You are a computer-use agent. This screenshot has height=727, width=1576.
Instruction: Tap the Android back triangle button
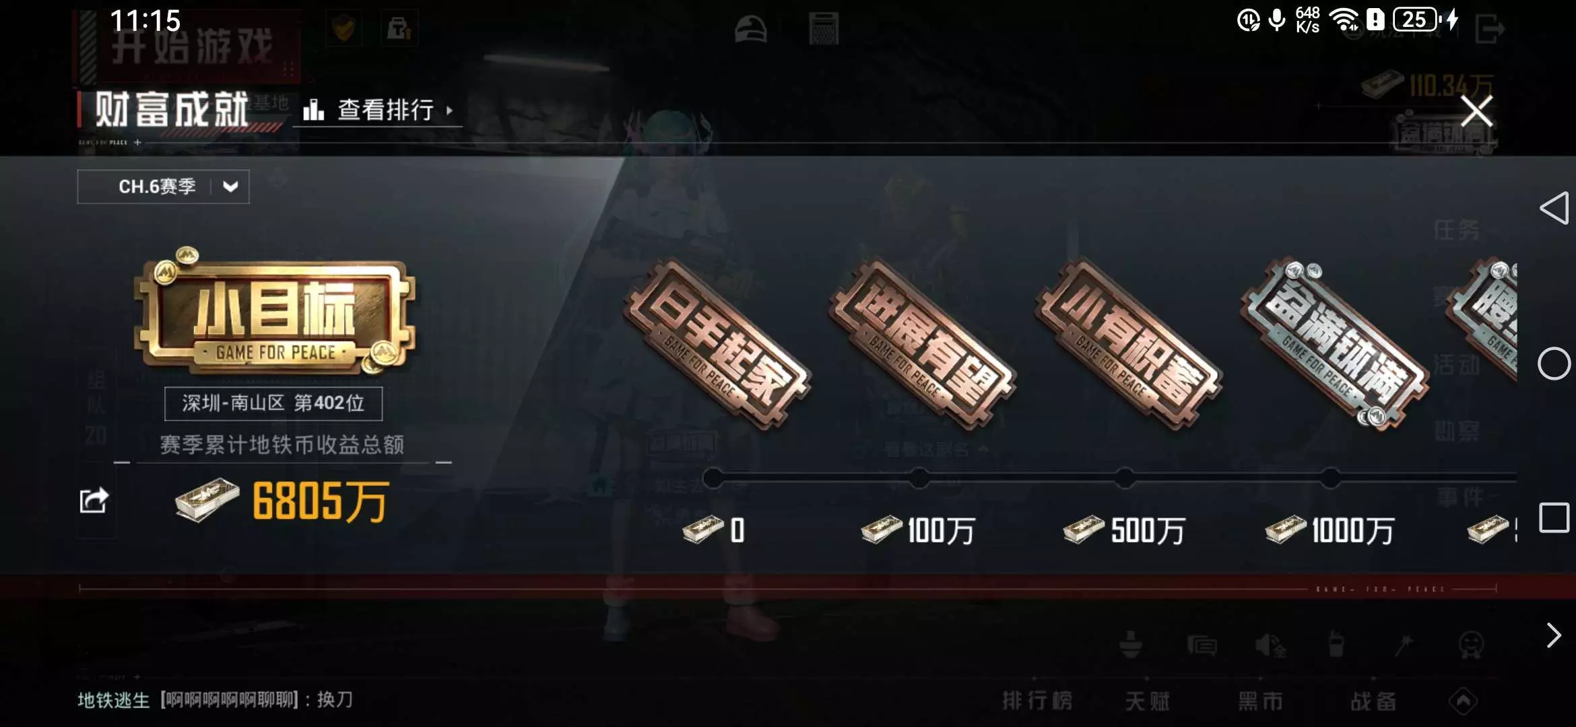pyautogui.click(x=1554, y=208)
